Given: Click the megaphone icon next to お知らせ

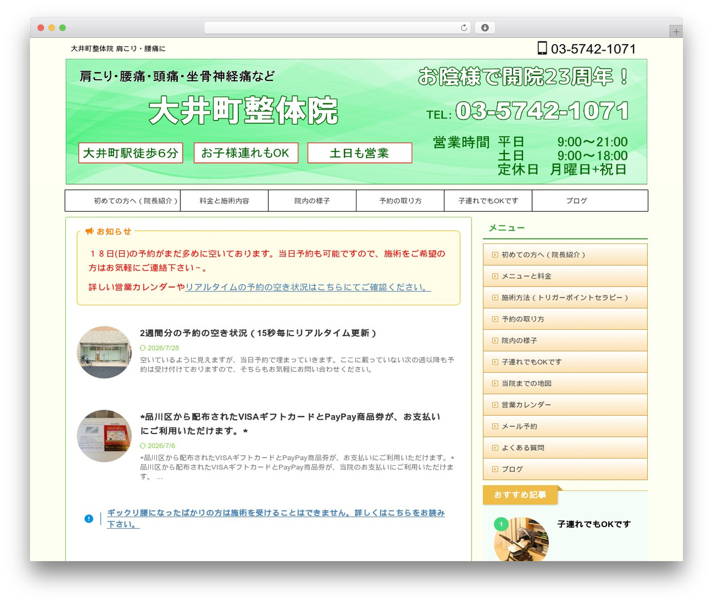Looking at the screenshot, I should pyautogui.click(x=89, y=231).
